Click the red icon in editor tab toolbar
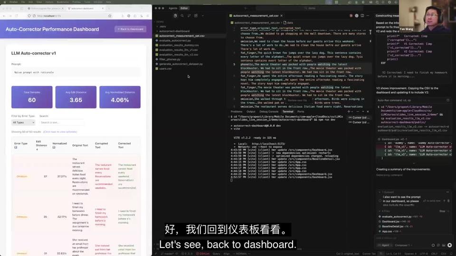 351,16
